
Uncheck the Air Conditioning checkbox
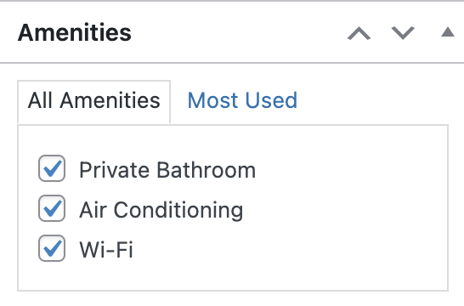pyautogui.click(x=52, y=208)
